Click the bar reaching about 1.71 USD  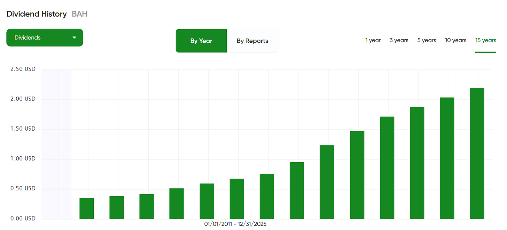[x=387, y=168]
